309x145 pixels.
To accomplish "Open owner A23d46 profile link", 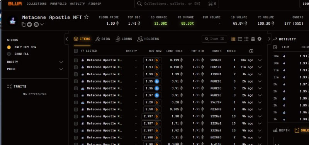I will 216,110.
